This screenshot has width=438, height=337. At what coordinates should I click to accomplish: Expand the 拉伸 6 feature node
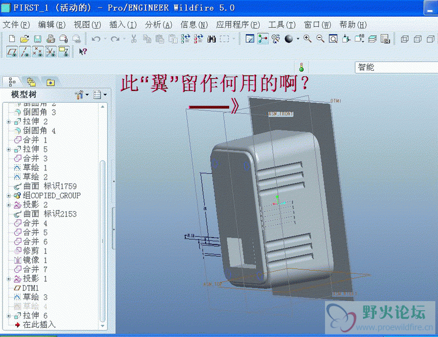tap(9, 316)
